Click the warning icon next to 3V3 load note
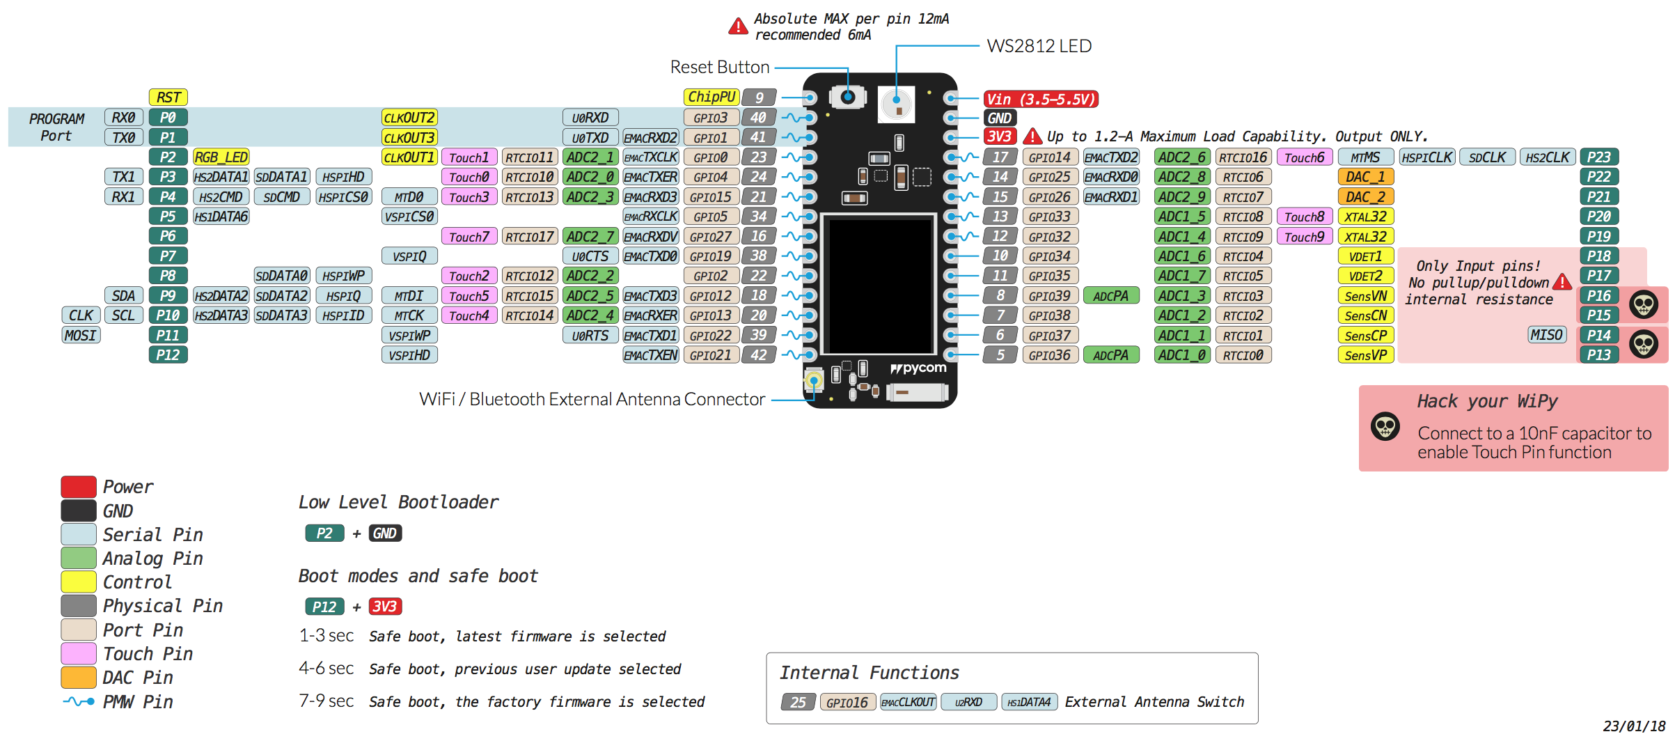1675x741 pixels. [x=1032, y=136]
